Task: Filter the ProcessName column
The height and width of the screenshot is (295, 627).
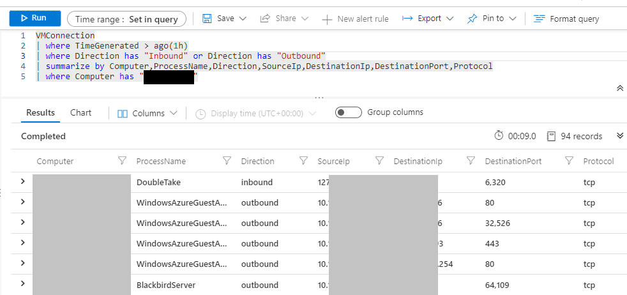Action: click(x=226, y=161)
